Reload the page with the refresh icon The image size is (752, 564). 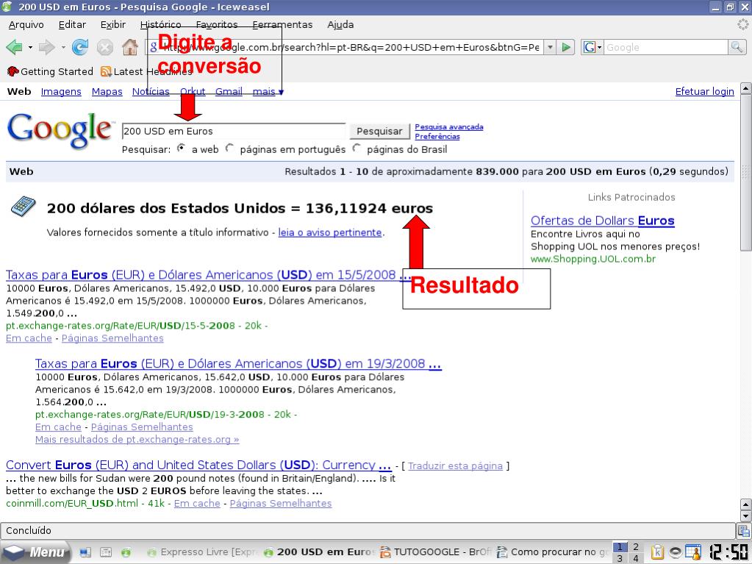tap(79, 47)
